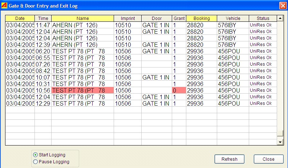
Task: Click vehicle 456POU in the 06:20 row
Action: 233,51
